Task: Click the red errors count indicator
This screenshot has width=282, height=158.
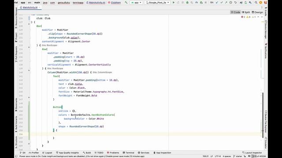Action: [243, 17]
